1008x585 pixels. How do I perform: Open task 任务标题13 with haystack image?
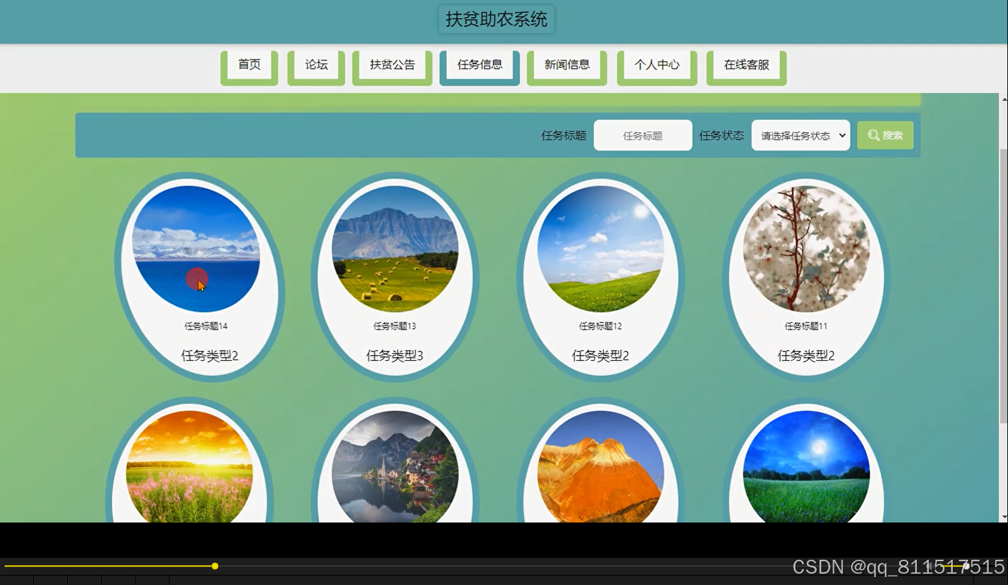[x=396, y=249]
